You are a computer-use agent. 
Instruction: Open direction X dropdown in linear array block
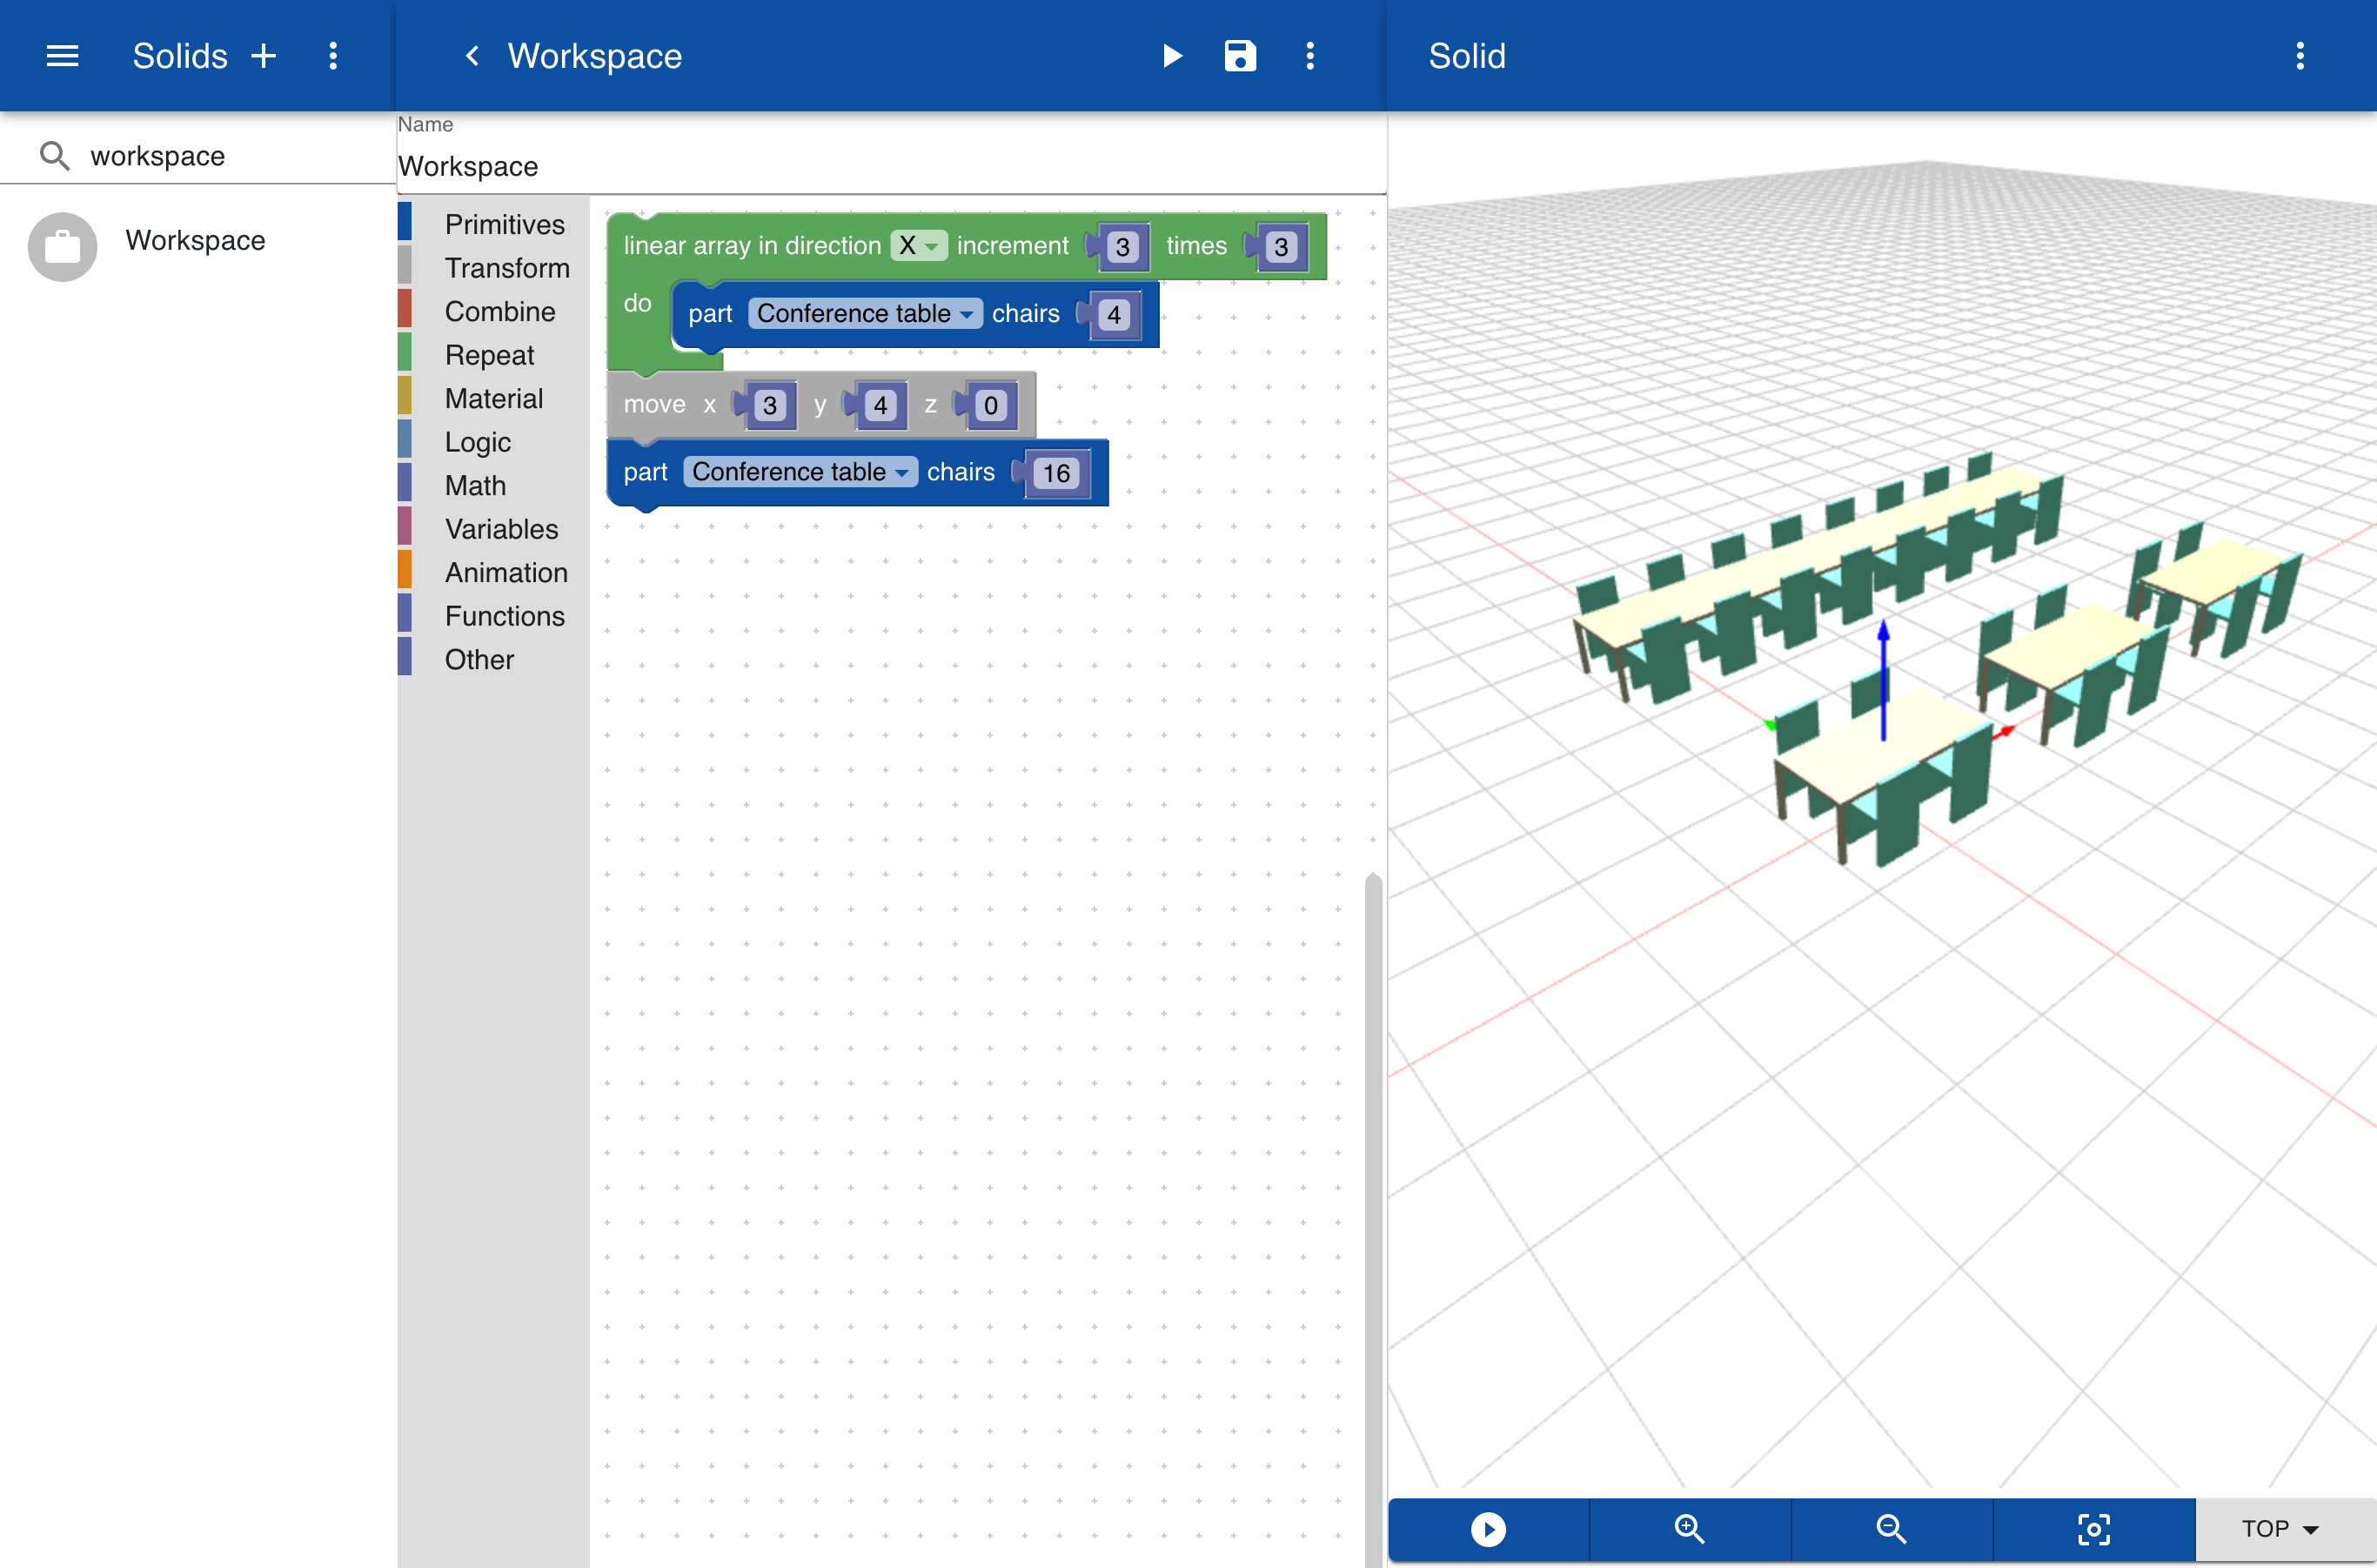point(918,246)
